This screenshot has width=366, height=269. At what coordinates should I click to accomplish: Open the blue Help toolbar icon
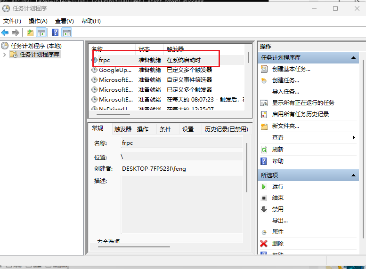click(55, 32)
